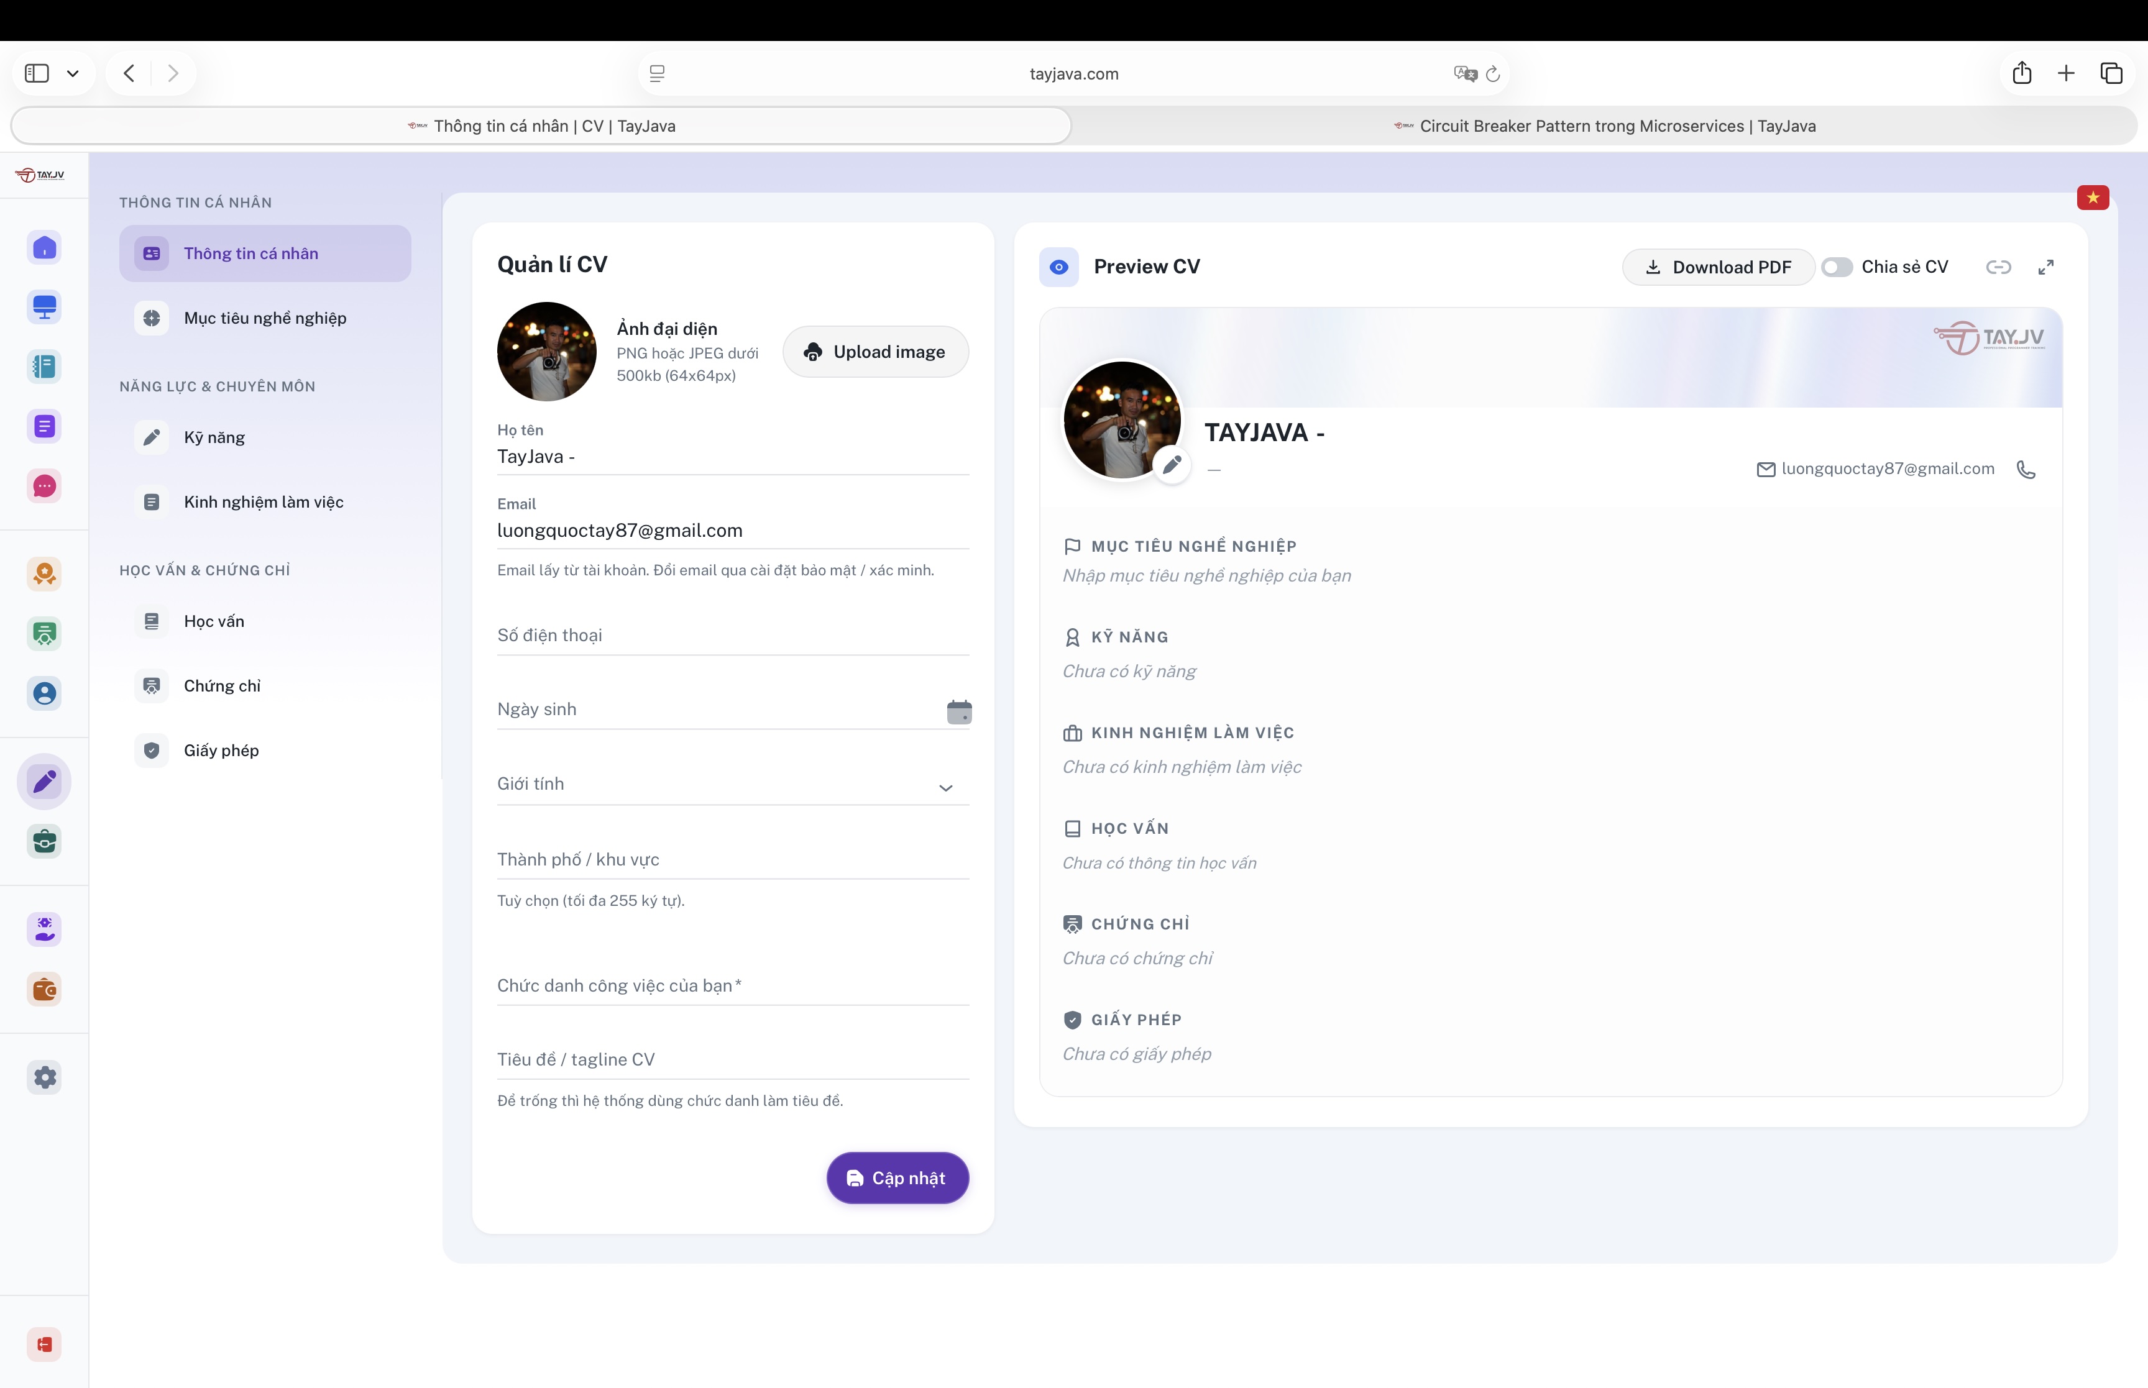2148x1388 pixels.
Task: Click the blue eye Preview CV icon
Action: coord(1059,267)
